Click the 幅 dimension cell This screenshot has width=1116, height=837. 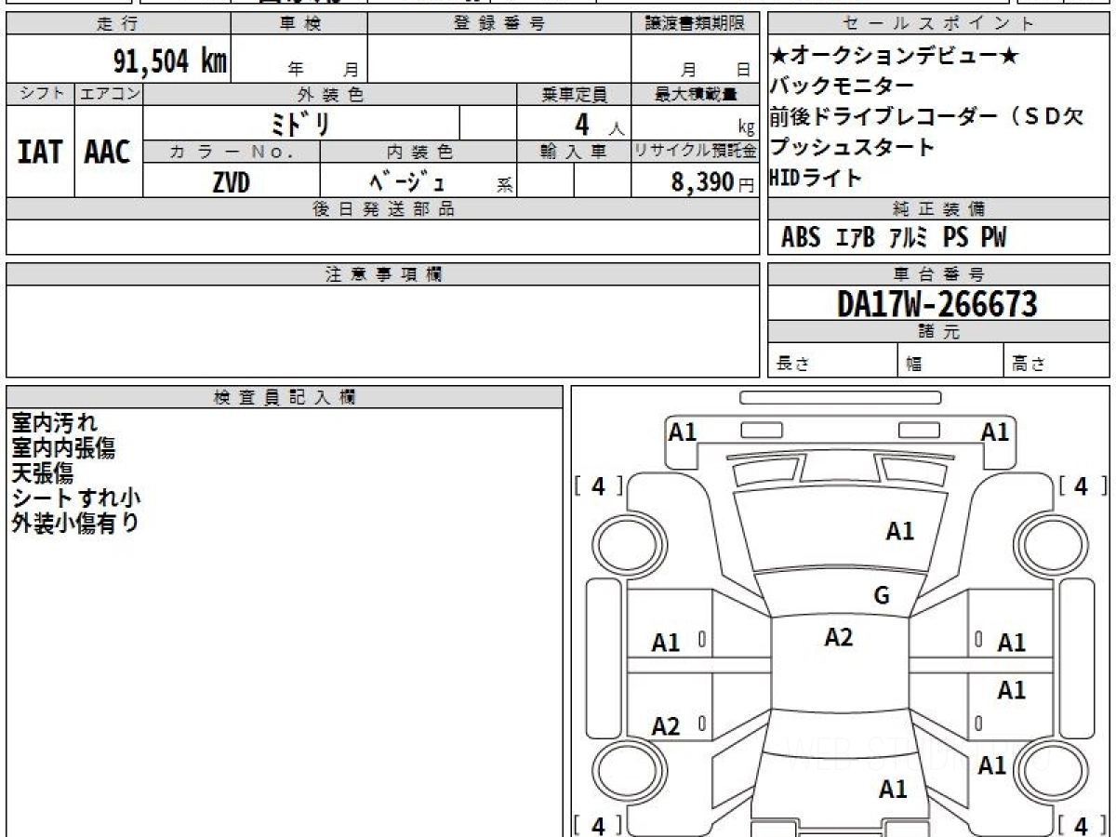point(950,361)
